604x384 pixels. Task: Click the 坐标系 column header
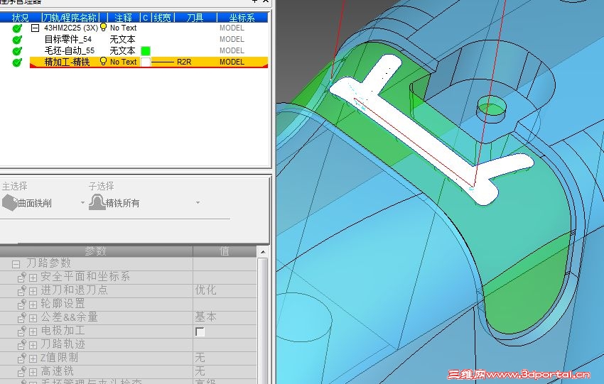click(x=242, y=18)
